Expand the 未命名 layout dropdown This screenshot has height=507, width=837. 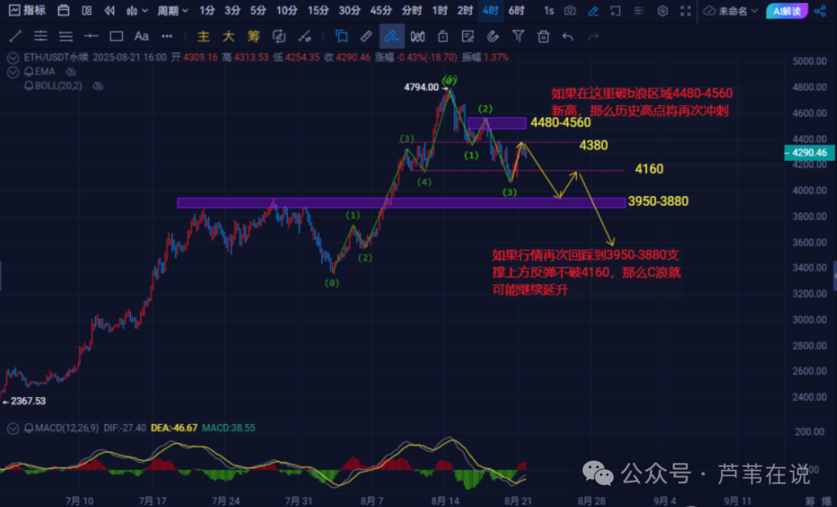point(732,11)
